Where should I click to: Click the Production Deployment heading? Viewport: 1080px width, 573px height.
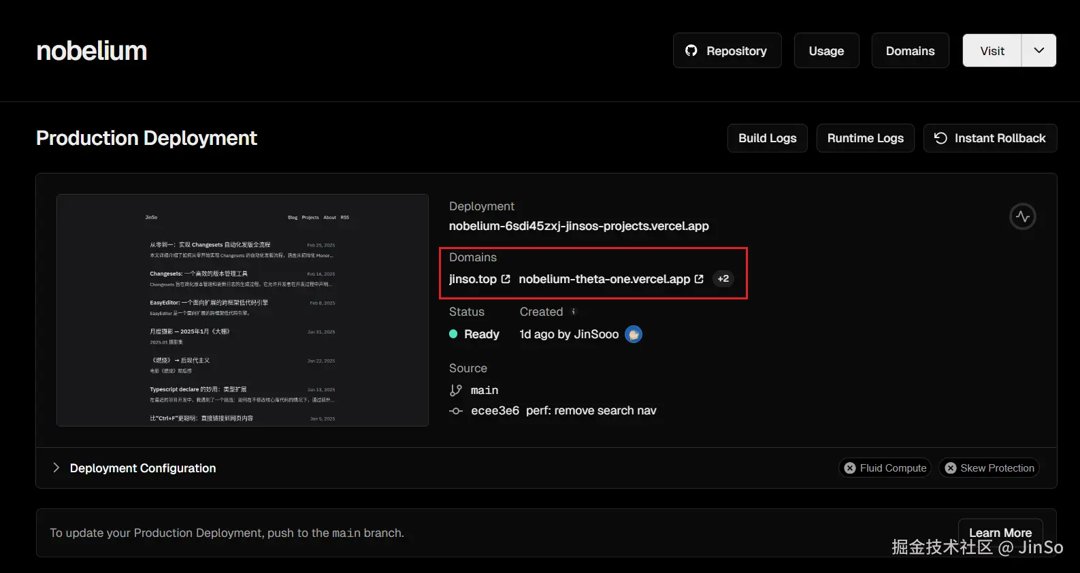[147, 138]
